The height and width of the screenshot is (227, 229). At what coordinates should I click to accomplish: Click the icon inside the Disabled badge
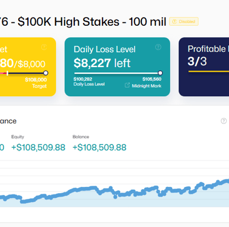(x=174, y=22)
